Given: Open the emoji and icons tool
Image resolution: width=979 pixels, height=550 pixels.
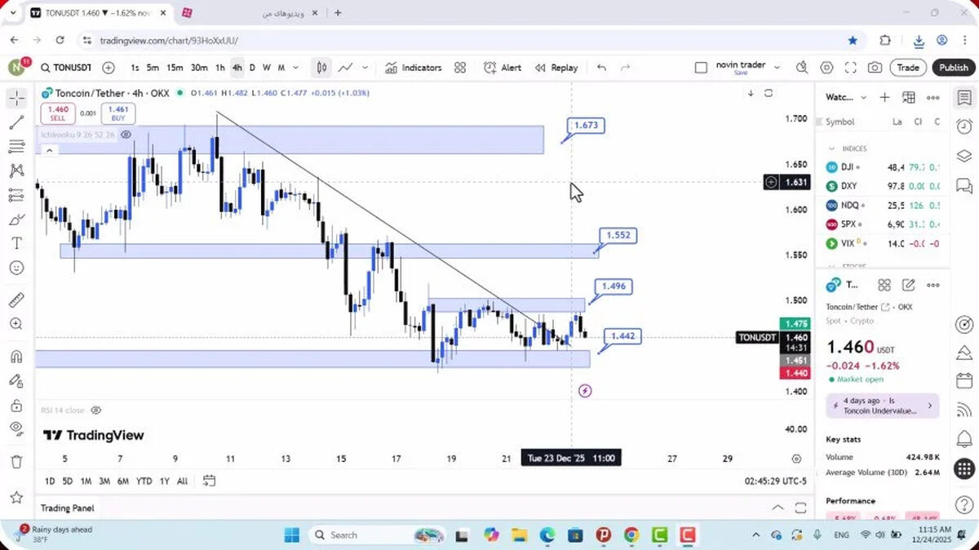Looking at the screenshot, I should 16,268.
